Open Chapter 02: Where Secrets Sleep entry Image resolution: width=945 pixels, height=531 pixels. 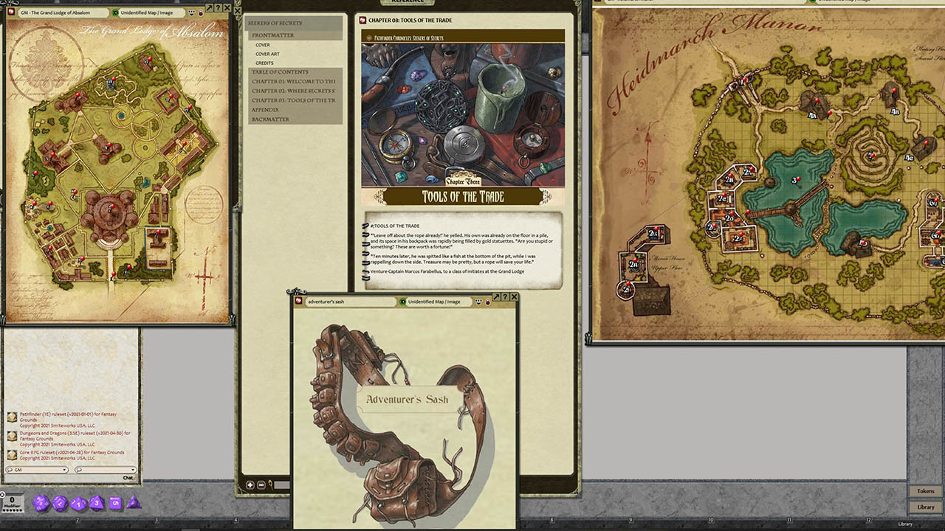pos(294,91)
